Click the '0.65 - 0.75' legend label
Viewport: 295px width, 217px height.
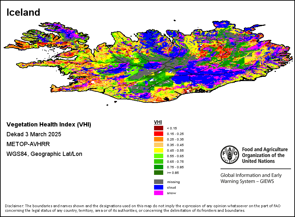pos(175,161)
